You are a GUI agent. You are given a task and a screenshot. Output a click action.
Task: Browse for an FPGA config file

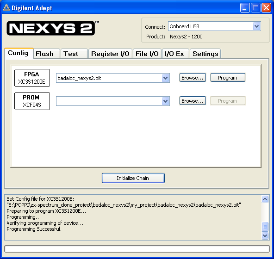(x=193, y=78)
